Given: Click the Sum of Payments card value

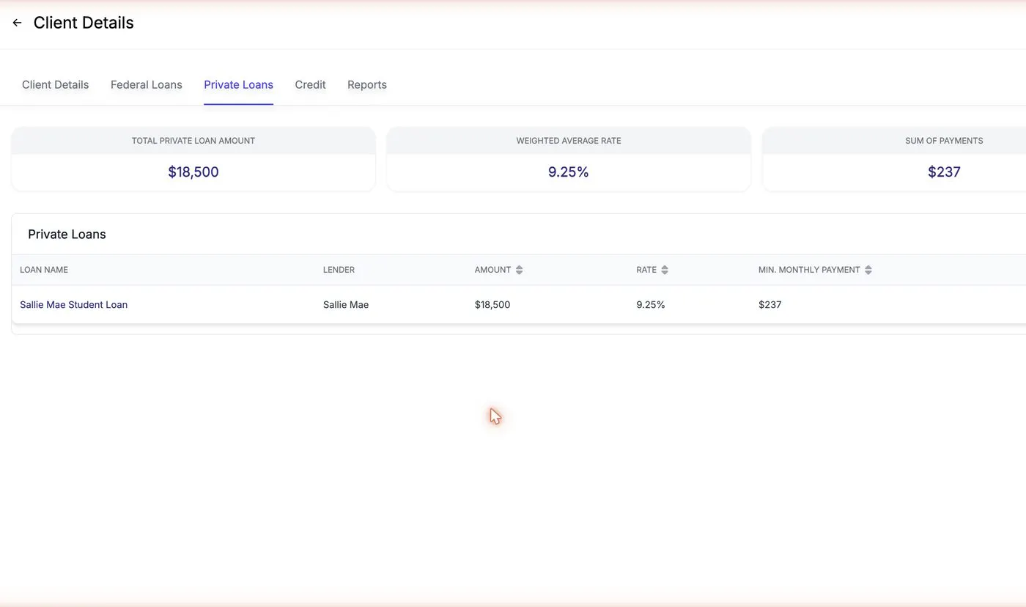Looking at the screenshot, I should click(944, 172).
